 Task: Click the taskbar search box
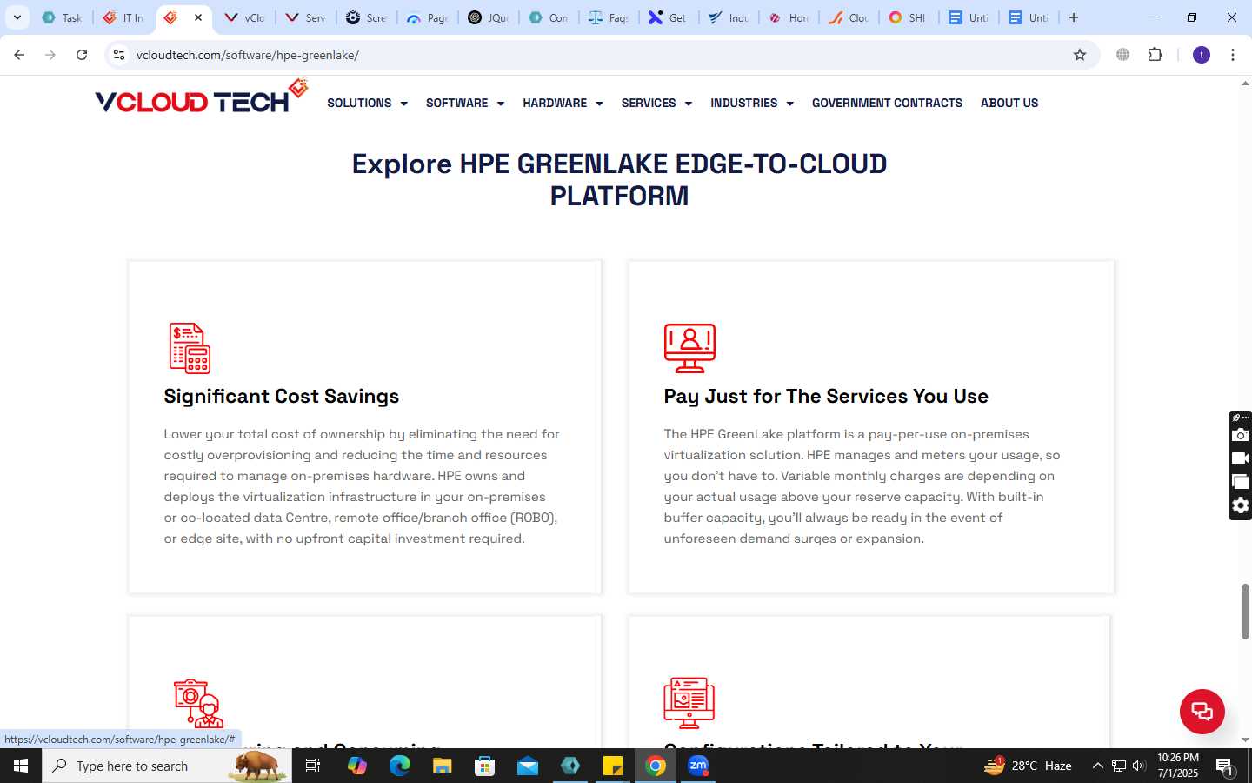[x=167, y=766]
